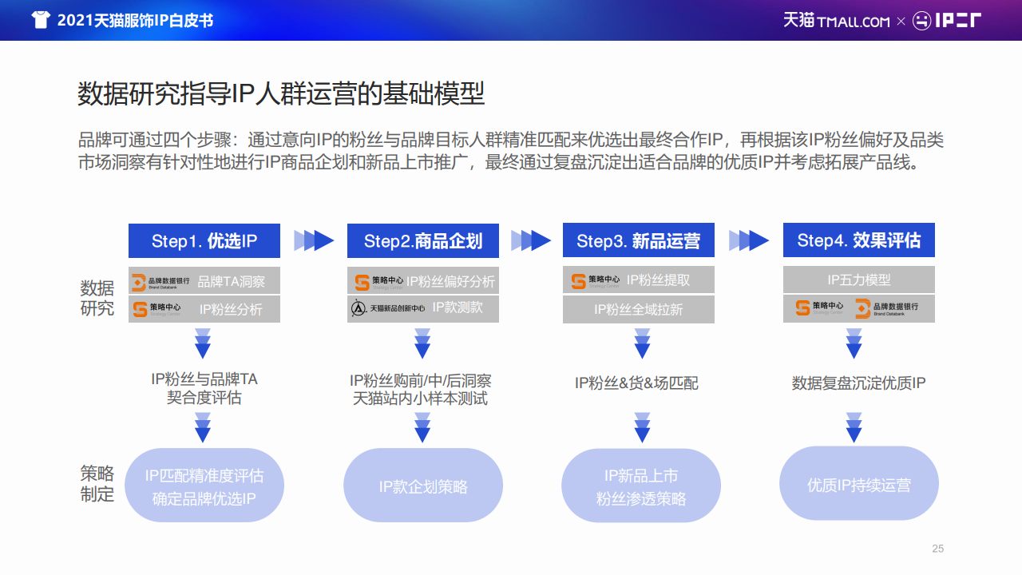Click the 策略中心 logo under IP五力模型
This screenshot has width=1022, height=575.
(819, 308)
